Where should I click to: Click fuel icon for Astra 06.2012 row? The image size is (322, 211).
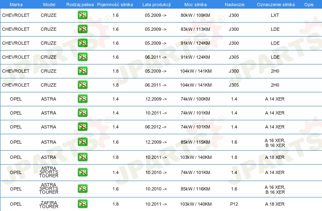click(82, 127)
